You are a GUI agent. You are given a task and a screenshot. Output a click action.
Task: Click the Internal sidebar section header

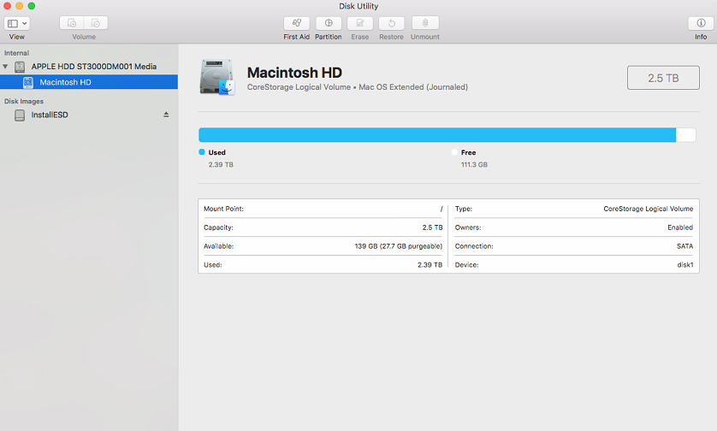pyautogui.click(x=16, y=54)
